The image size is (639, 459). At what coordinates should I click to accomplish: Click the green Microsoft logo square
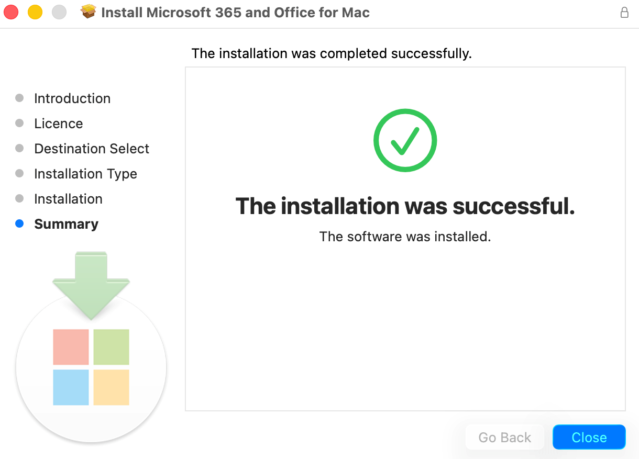tap(111, 347)
